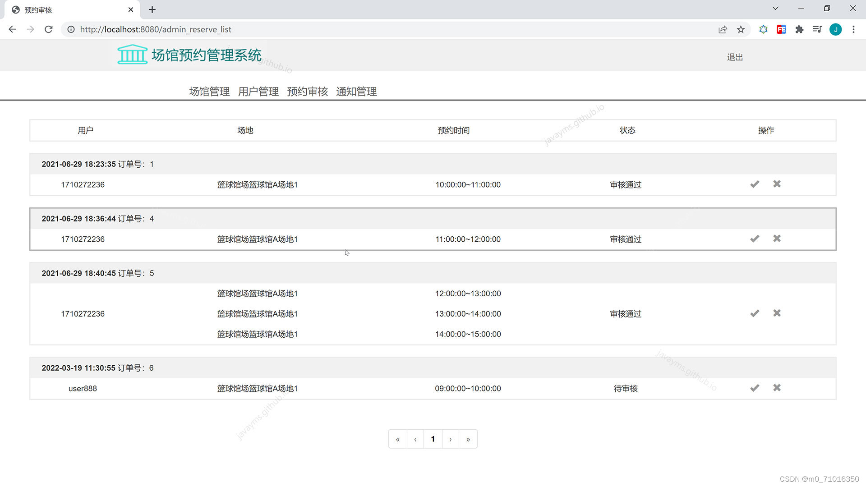Approve user888's order 6 with the checkmark
866x487 pixels.
755,388
